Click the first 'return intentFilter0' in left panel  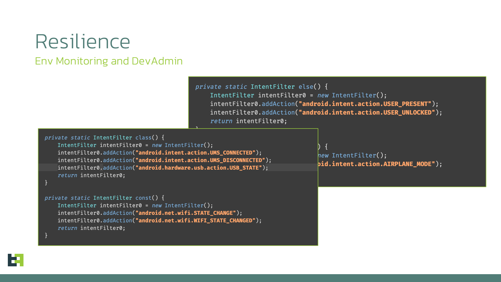(x=91, y=175)
